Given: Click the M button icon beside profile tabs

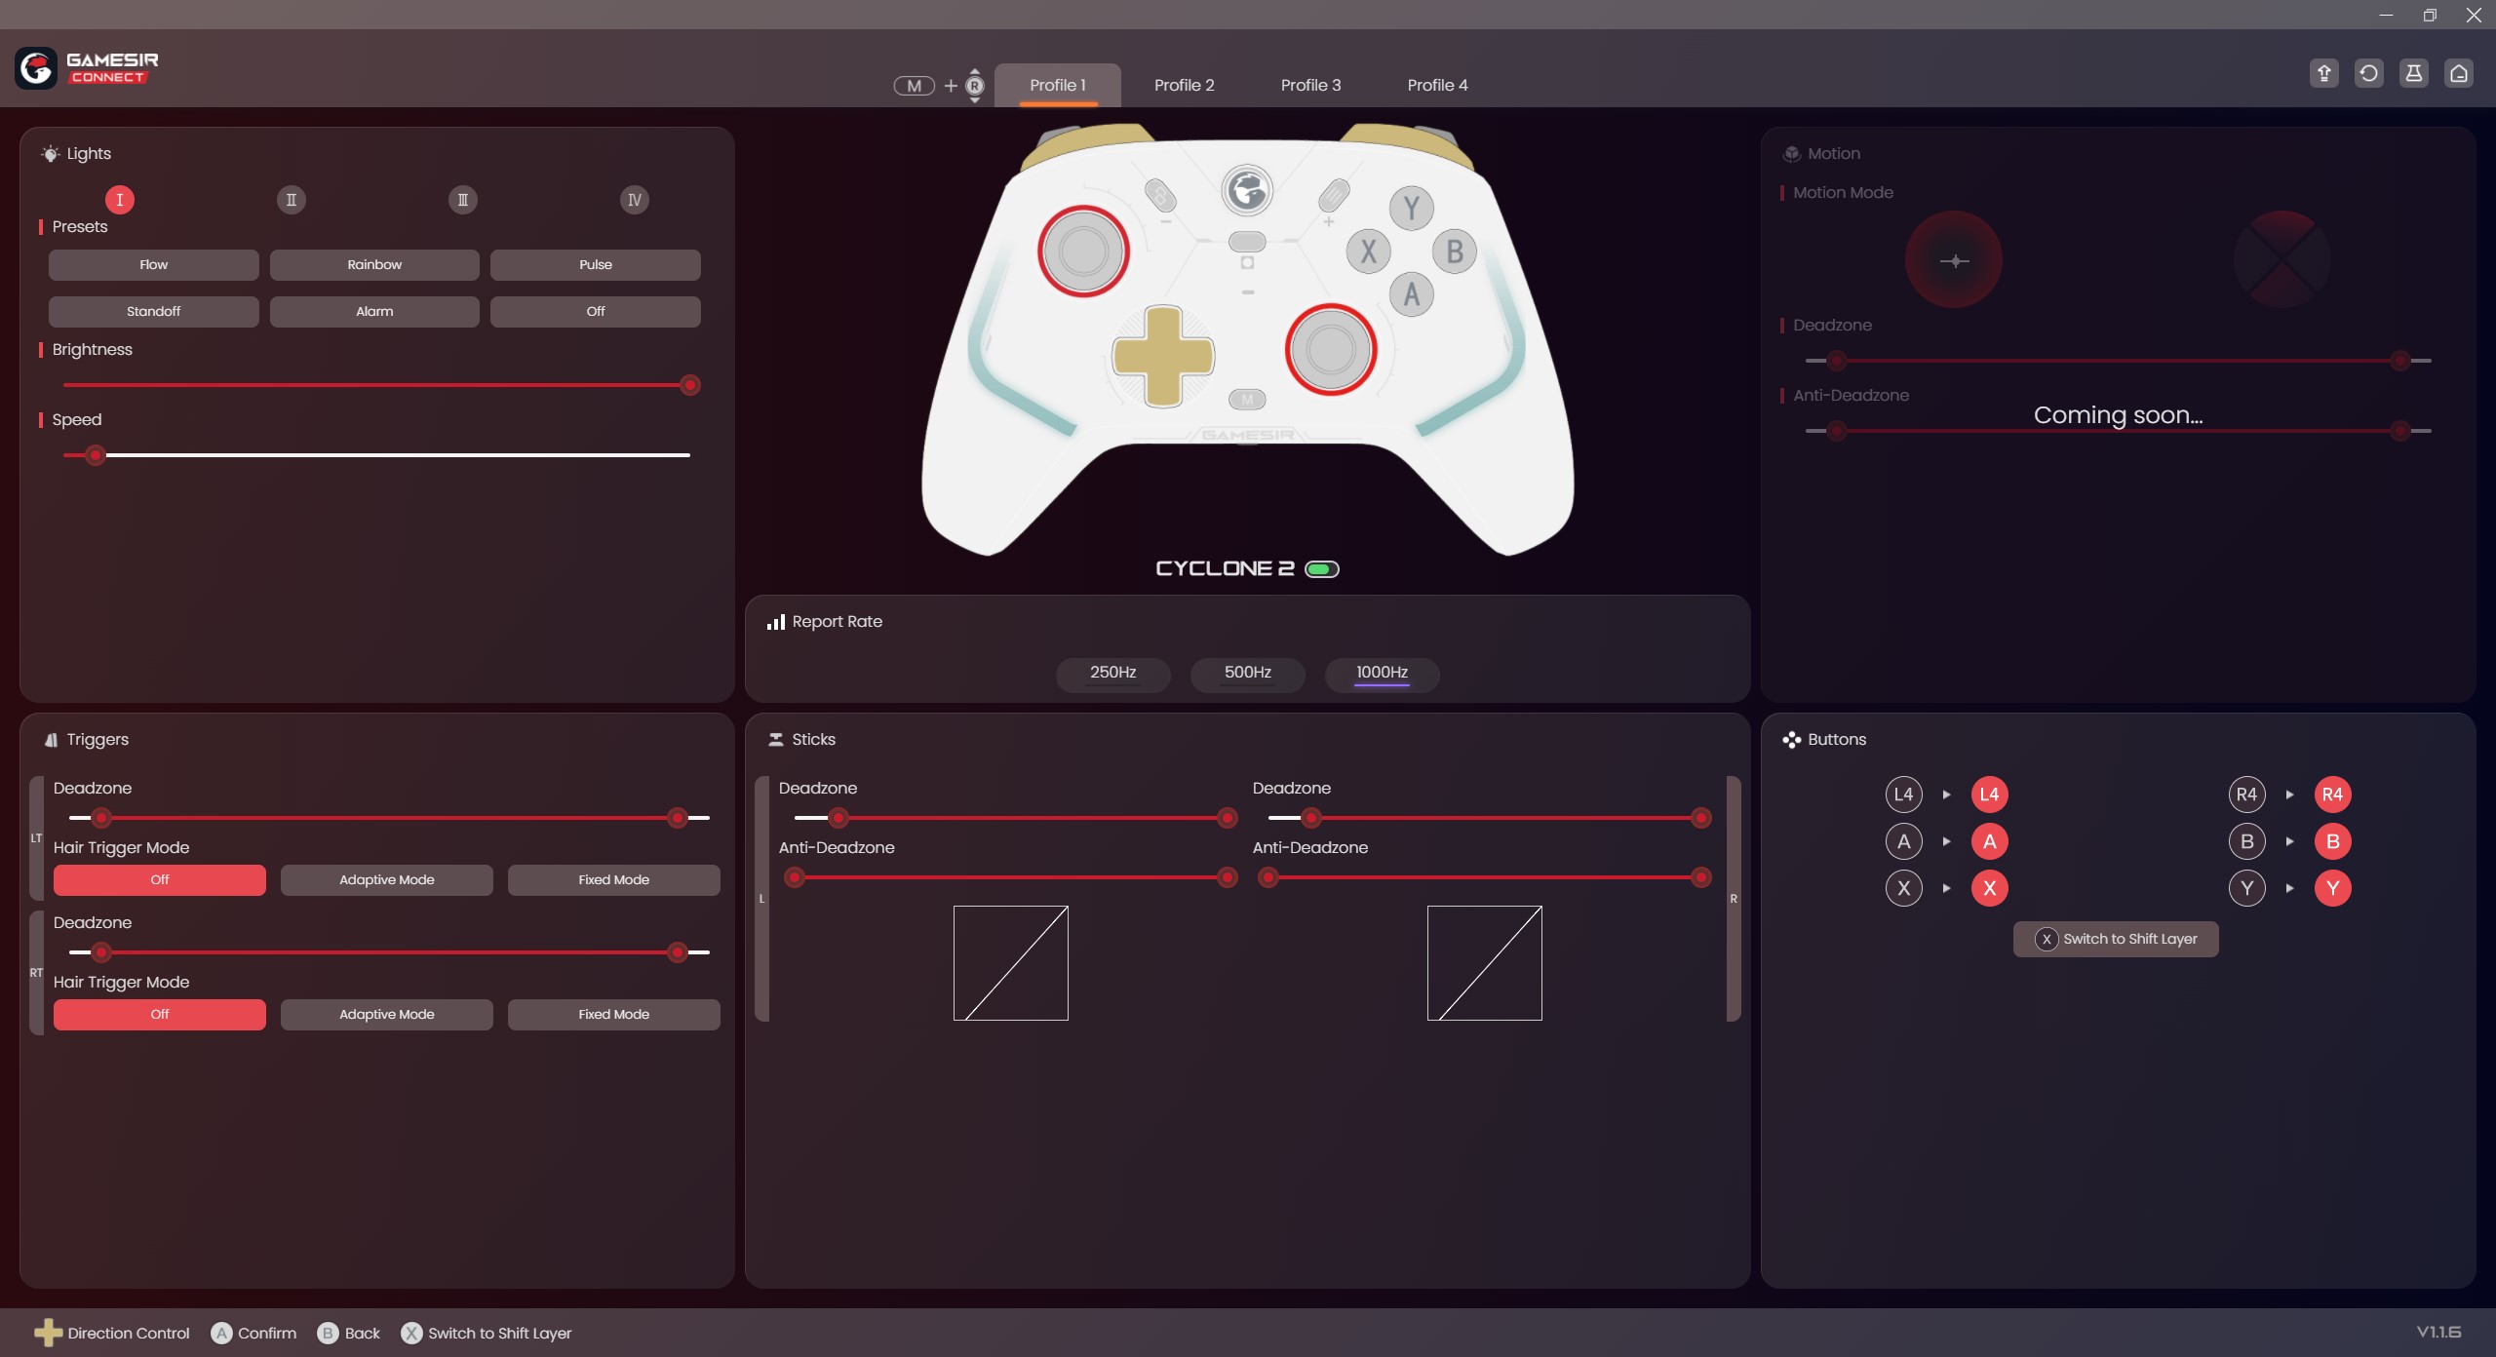Looking at the screenshot, I should (915, 86).
